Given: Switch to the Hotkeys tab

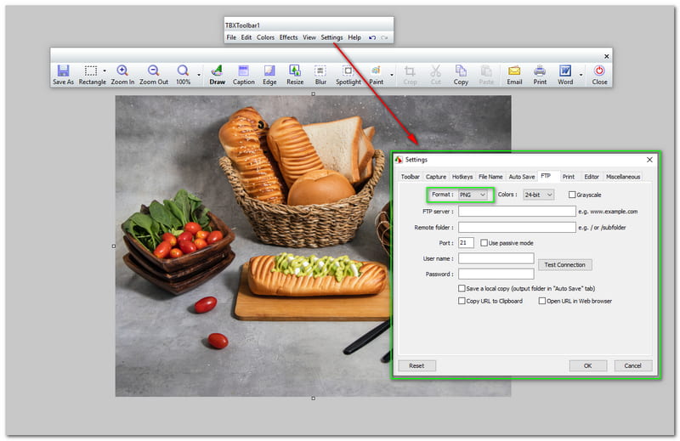Looking at the screenshot, I should [x=462, y=177].
